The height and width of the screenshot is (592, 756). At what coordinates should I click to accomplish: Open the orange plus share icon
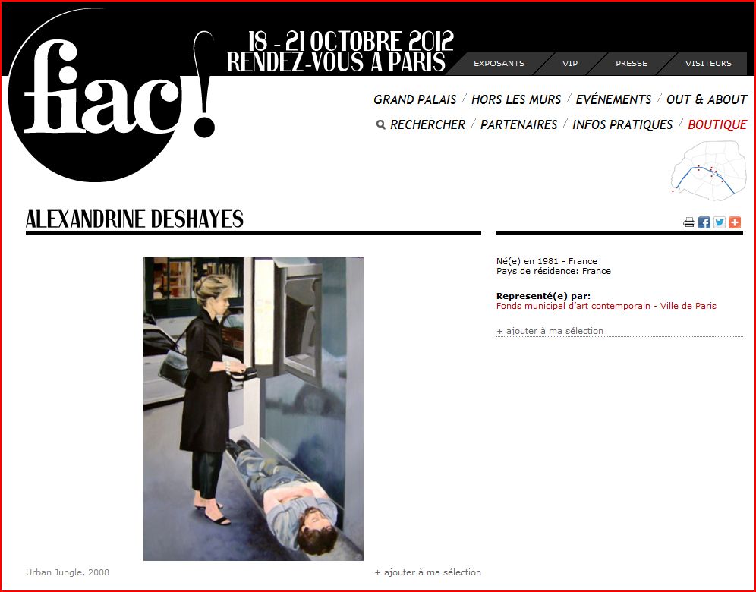pyautogui.click(x=735, y=222)
